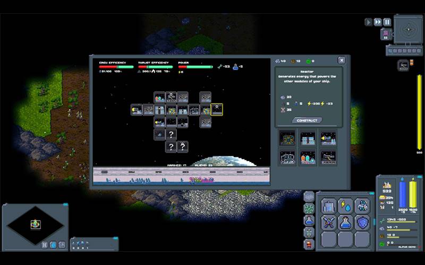Close the ship module window

[x=342, y=60]
